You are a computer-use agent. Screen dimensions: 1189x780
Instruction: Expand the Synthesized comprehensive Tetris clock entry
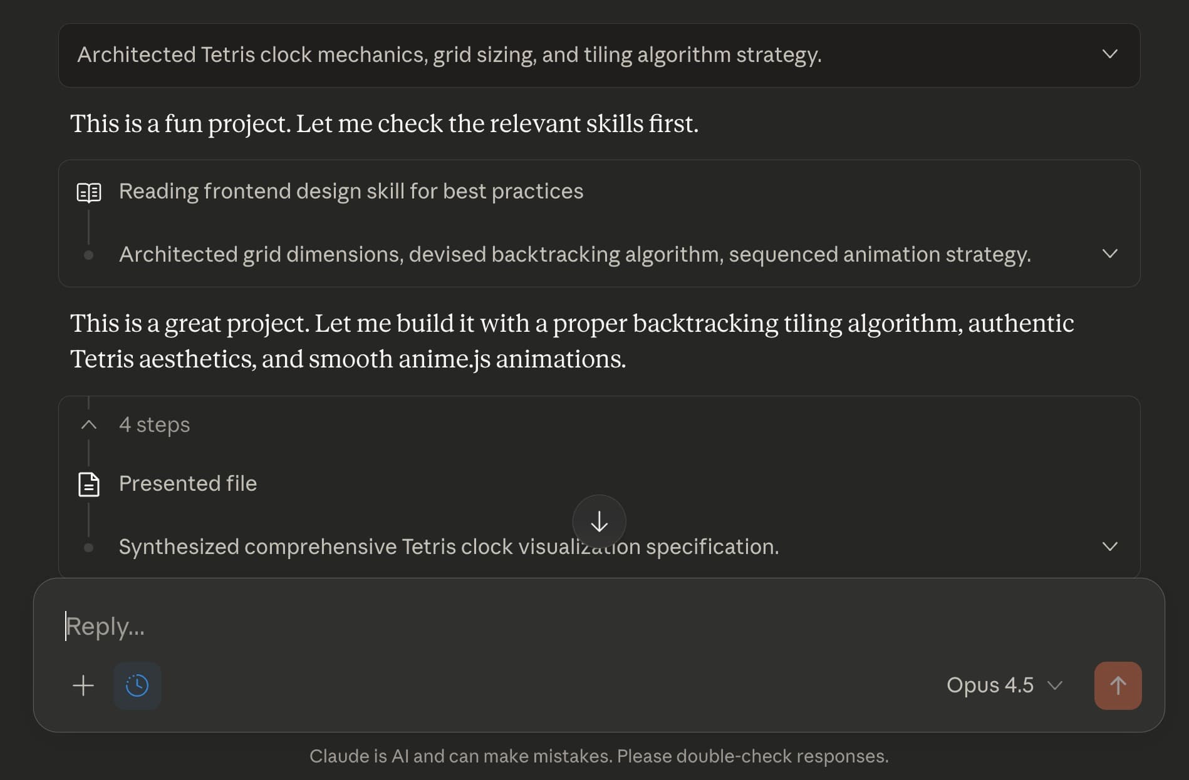click(x=1109, y=547)
